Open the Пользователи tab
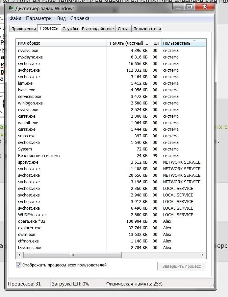 (147, 29)
